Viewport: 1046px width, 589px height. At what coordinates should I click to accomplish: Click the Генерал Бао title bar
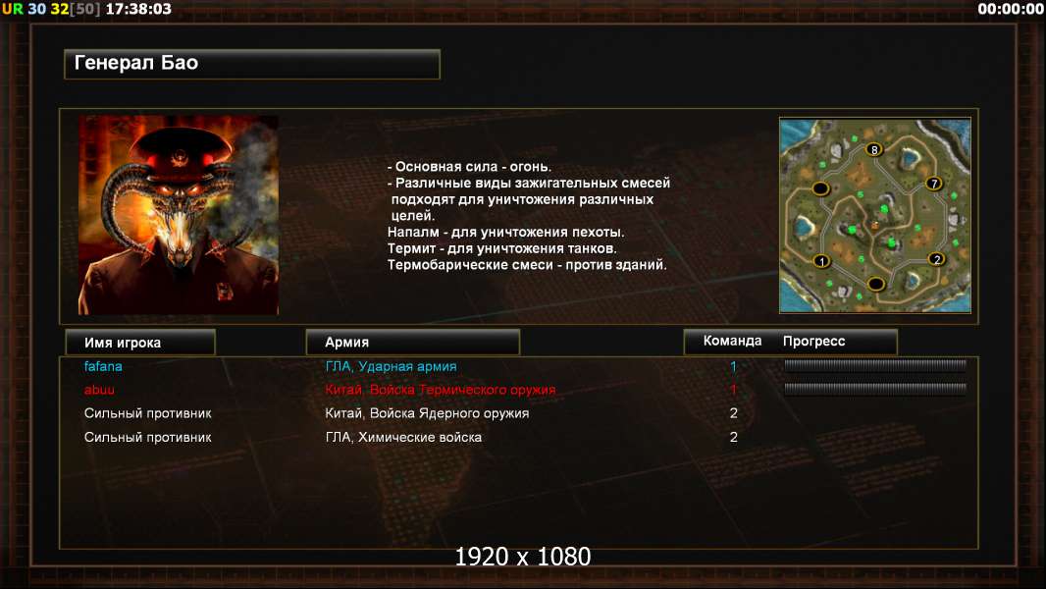[252, 64]
